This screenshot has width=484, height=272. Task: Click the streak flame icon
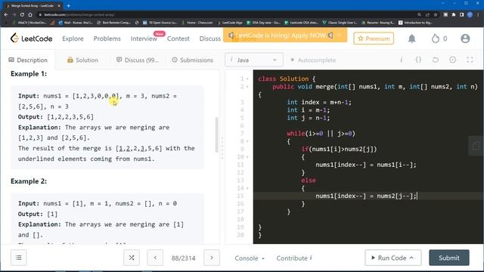click(436, 39)
